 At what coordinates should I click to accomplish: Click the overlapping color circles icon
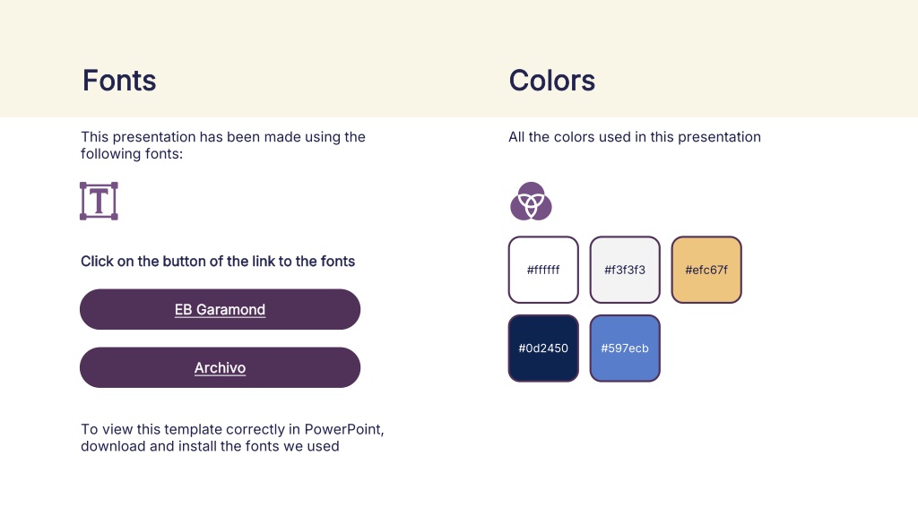[531, 201]
